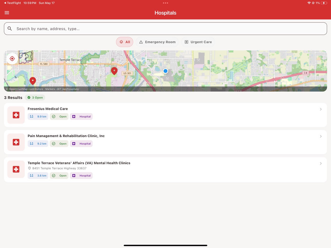331x248 pixels.
Task: Click address 8451 Temple Terrace Highway
Action: [59, 168]
